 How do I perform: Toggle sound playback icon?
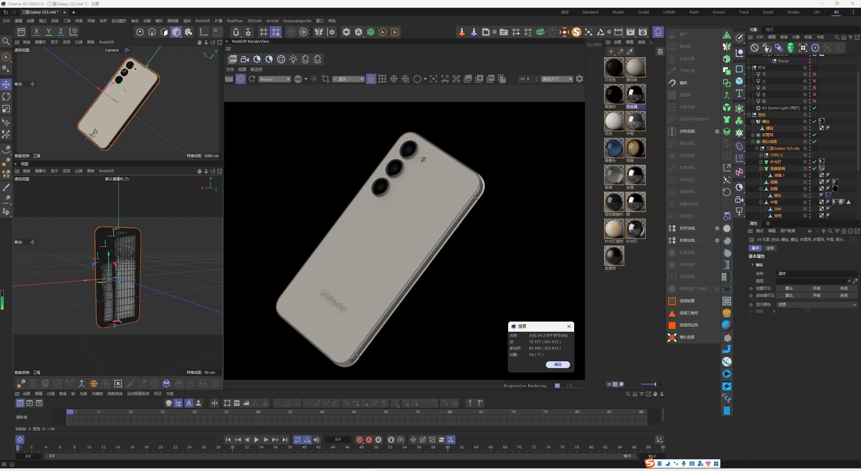pos(316,440)
